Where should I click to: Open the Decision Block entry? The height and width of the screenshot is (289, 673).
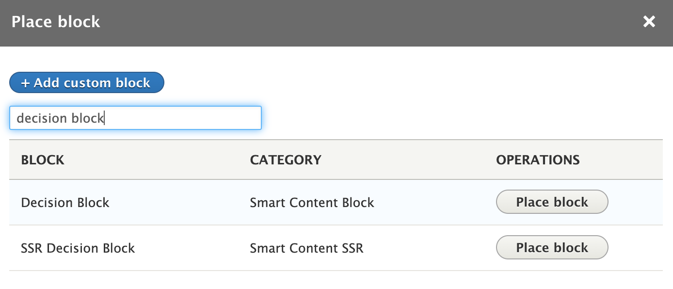tap(65, 202)
